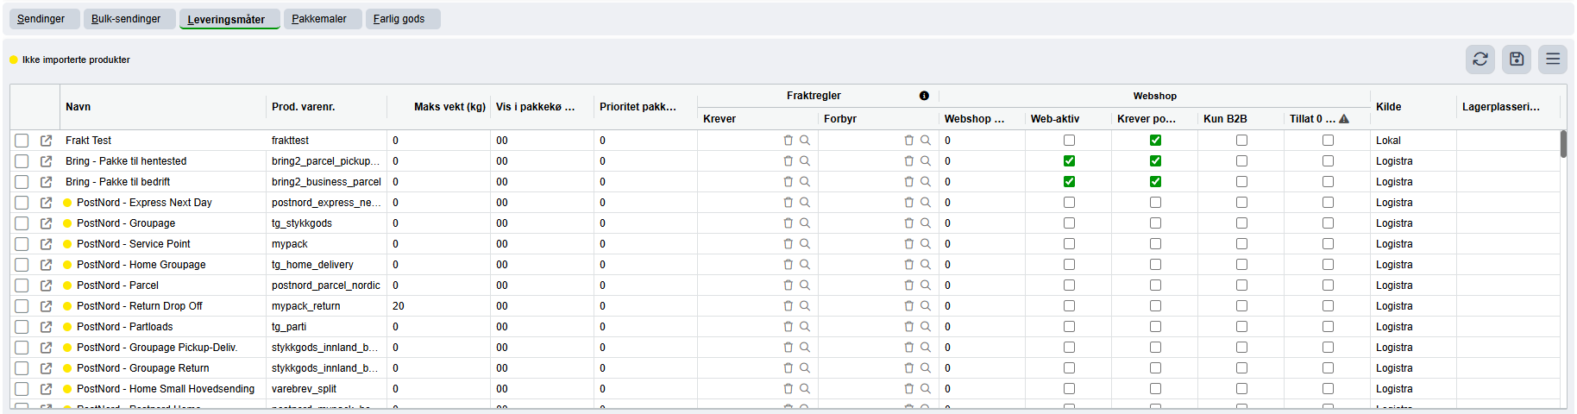Open the Pakkemaler tab

[319, 19]
